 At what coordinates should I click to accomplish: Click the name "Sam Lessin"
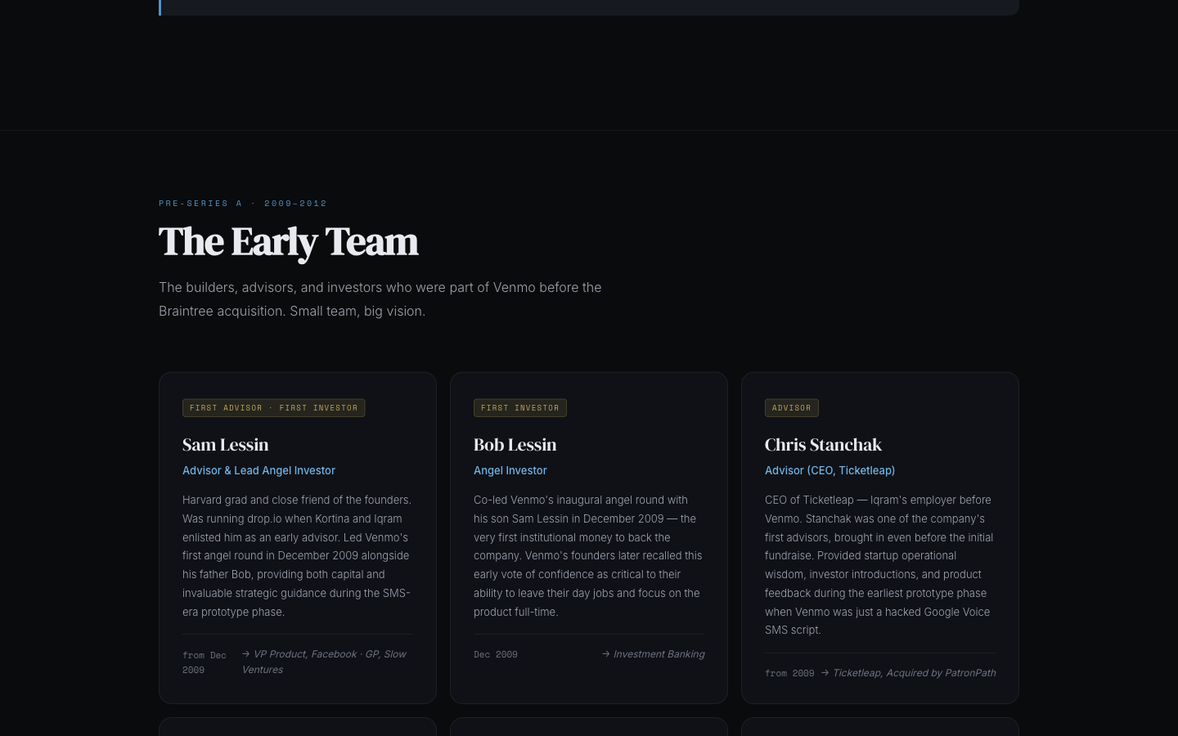[226, 445]
